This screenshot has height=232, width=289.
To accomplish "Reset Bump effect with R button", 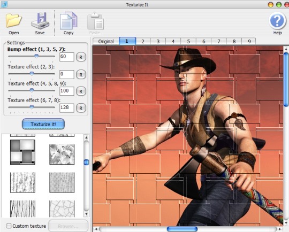I will (81, 57).
